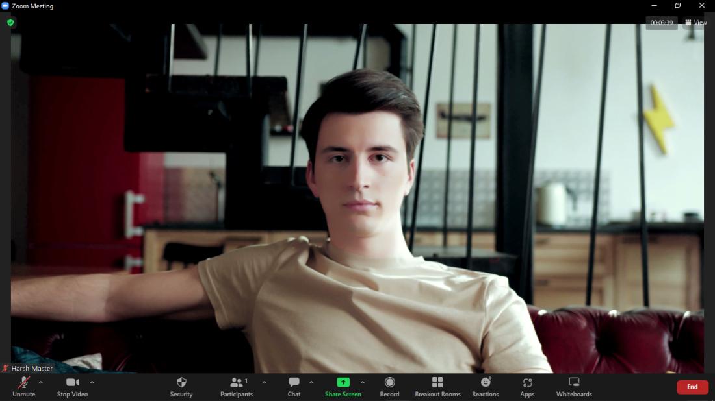Image resolution: width=715 pixels, height=401 pixels.
Task: Start Share Screen
Action: coord(343,387)
